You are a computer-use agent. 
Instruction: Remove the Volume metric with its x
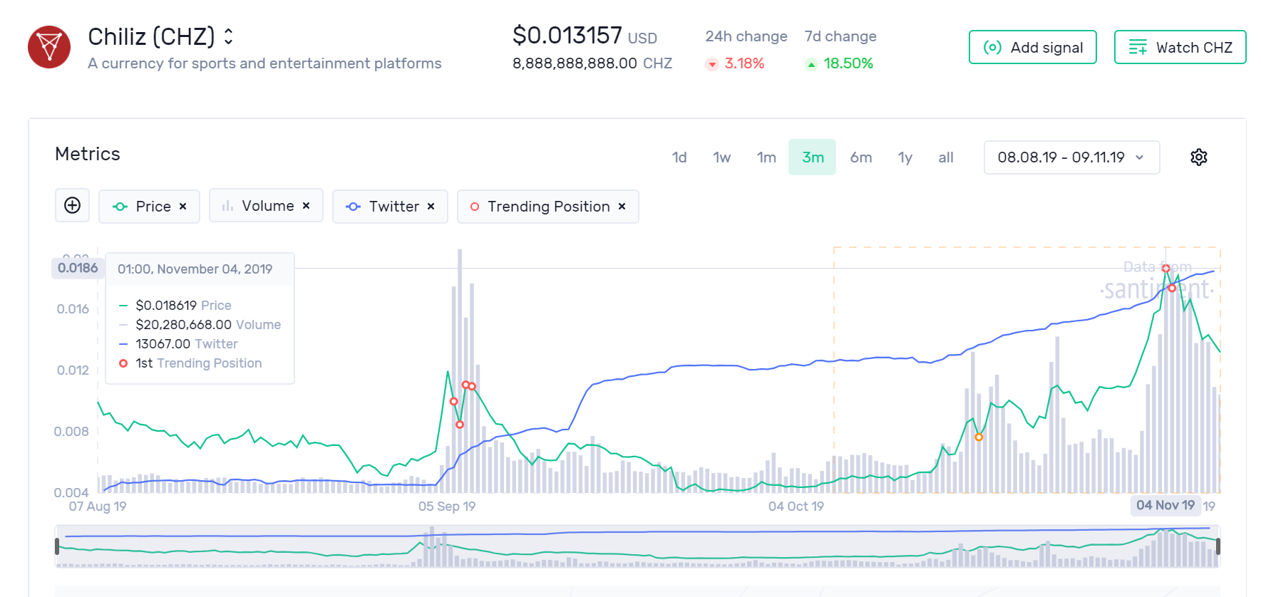[x=307, y=206]
